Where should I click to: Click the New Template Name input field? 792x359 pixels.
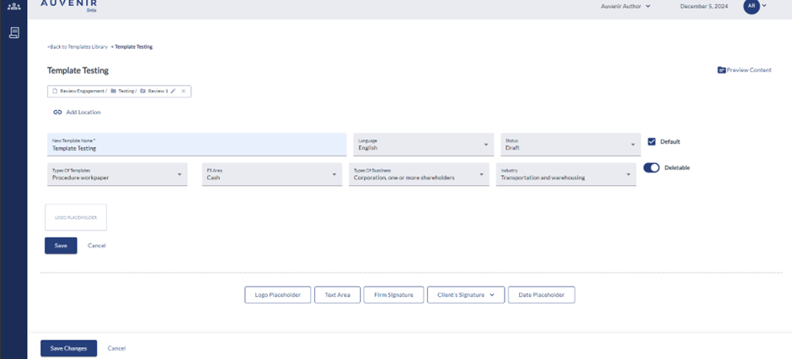196,145
